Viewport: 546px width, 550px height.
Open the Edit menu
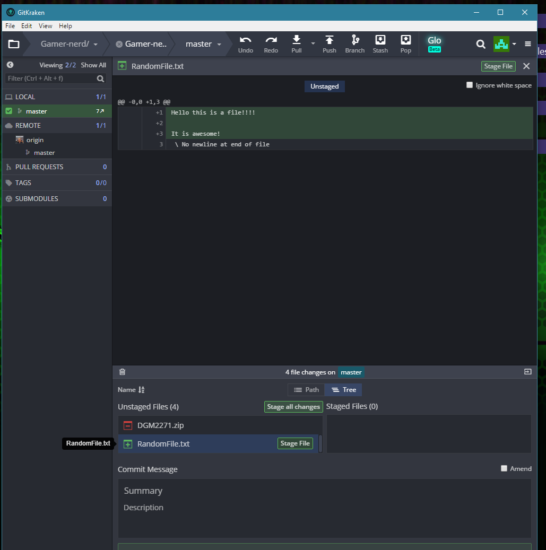click(27, 25)
